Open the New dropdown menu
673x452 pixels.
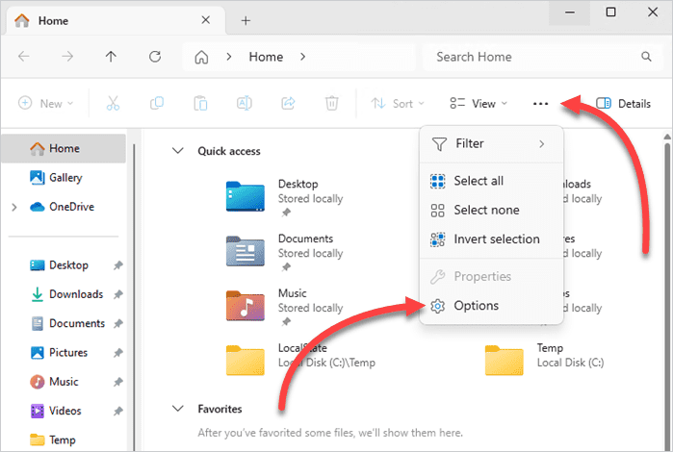tap(46, 103)
